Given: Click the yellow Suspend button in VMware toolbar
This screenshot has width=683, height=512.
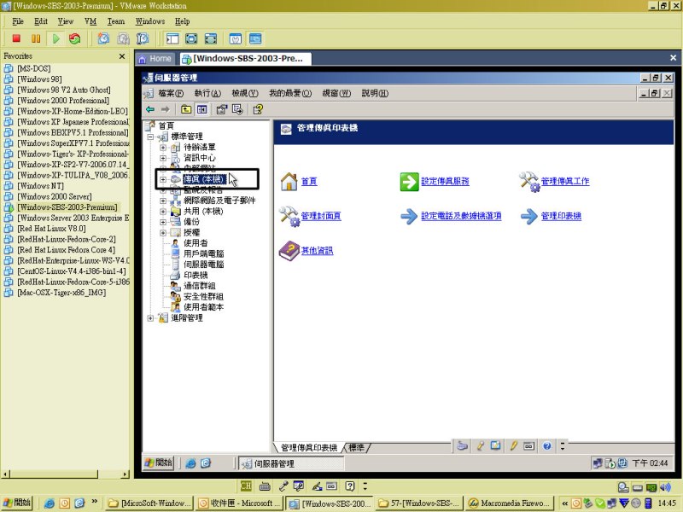Looking at the screenshot, I should (x=36, y=38).
